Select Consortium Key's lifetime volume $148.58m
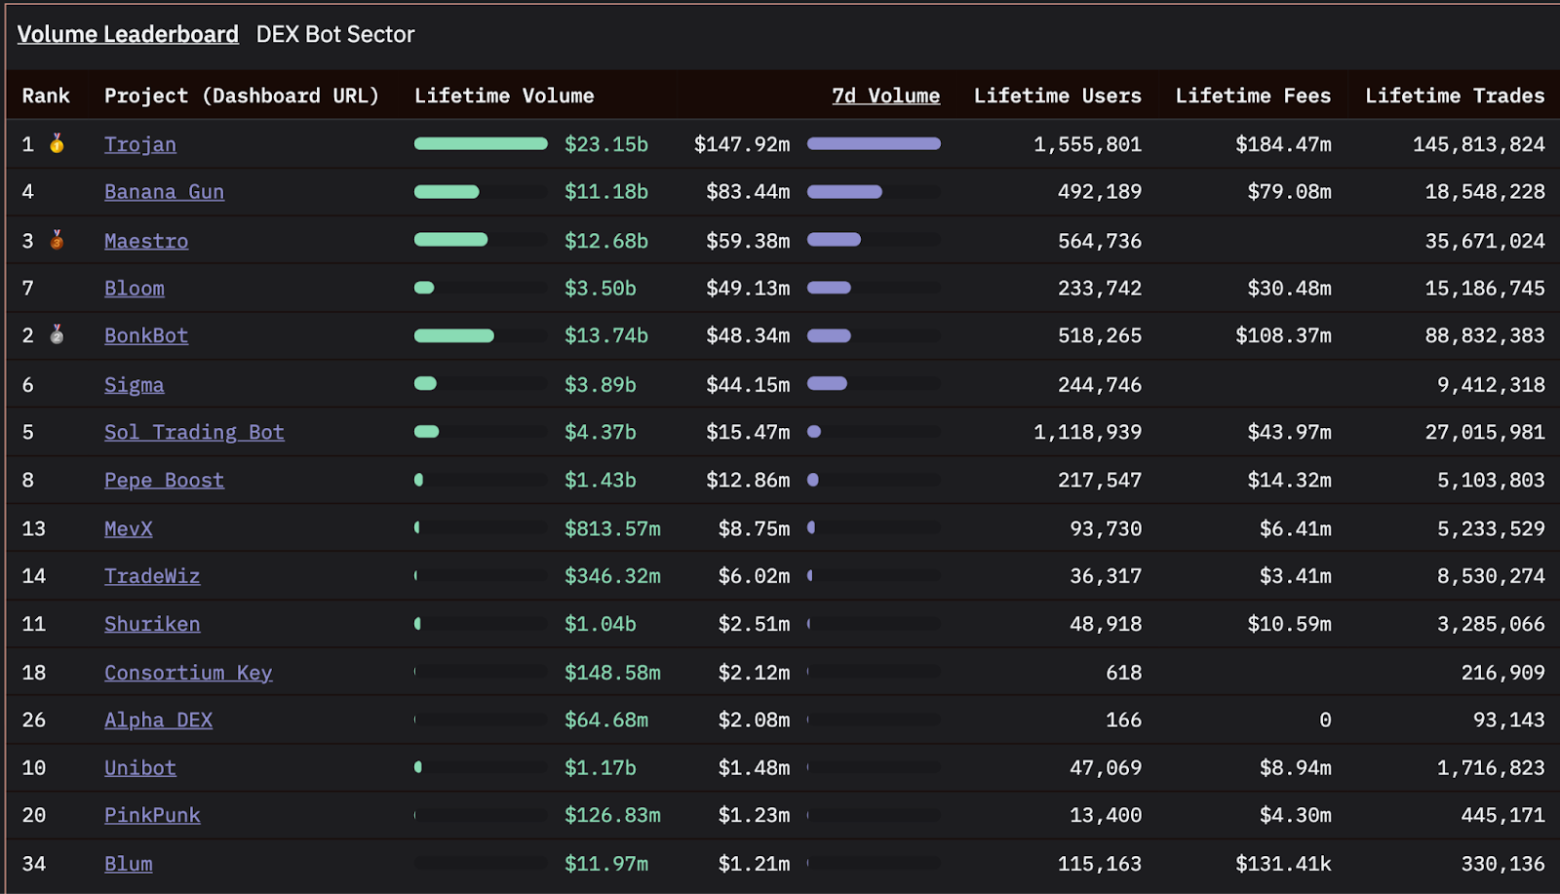 [x=612, y=673]
